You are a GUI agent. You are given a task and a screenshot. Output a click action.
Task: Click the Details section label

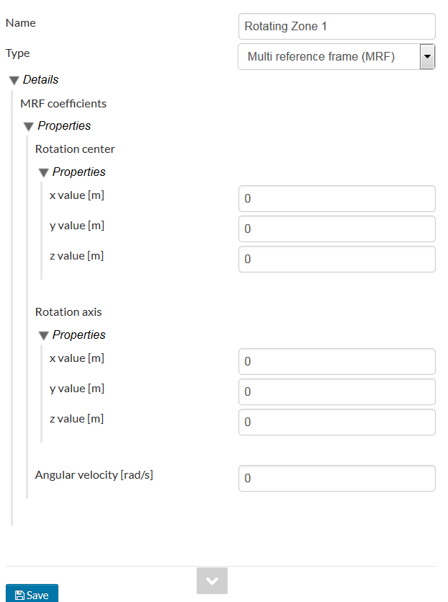click(41, 80)
